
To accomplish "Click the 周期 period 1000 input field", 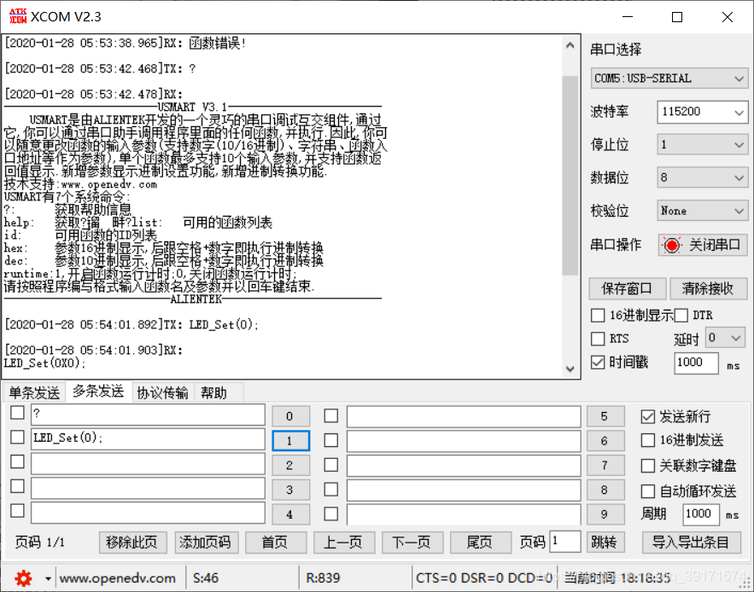I will 701,514.
